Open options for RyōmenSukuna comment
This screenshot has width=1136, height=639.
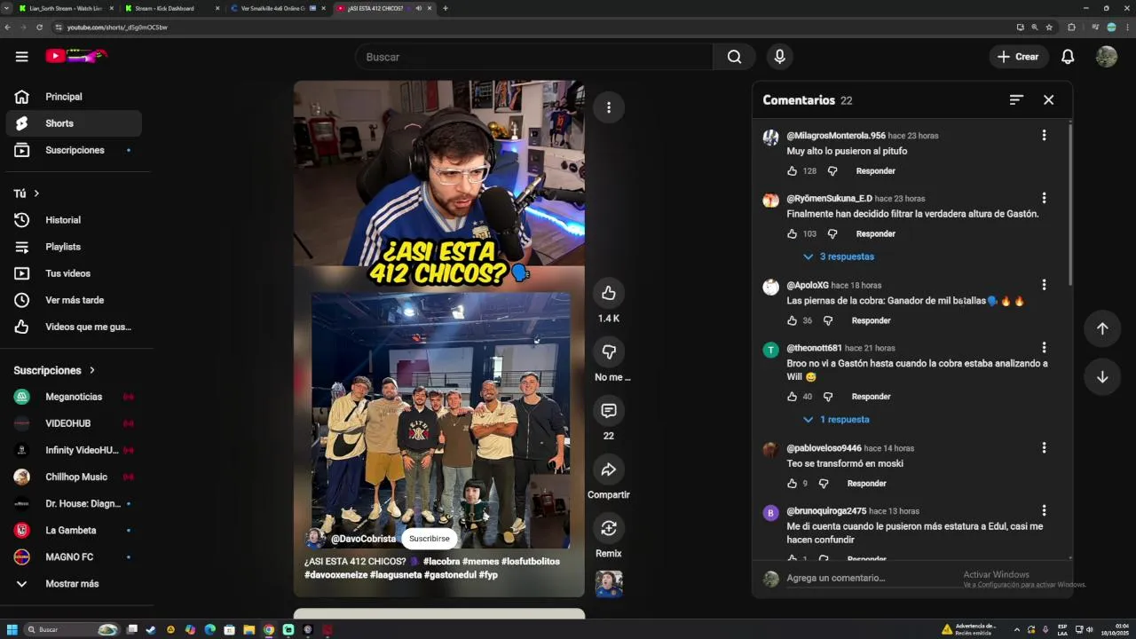point(1044,198)
